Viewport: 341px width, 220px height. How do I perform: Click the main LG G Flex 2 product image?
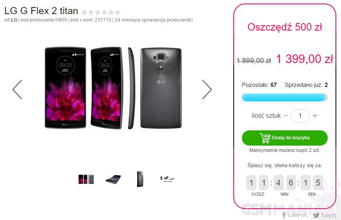[x=113, y=88]
